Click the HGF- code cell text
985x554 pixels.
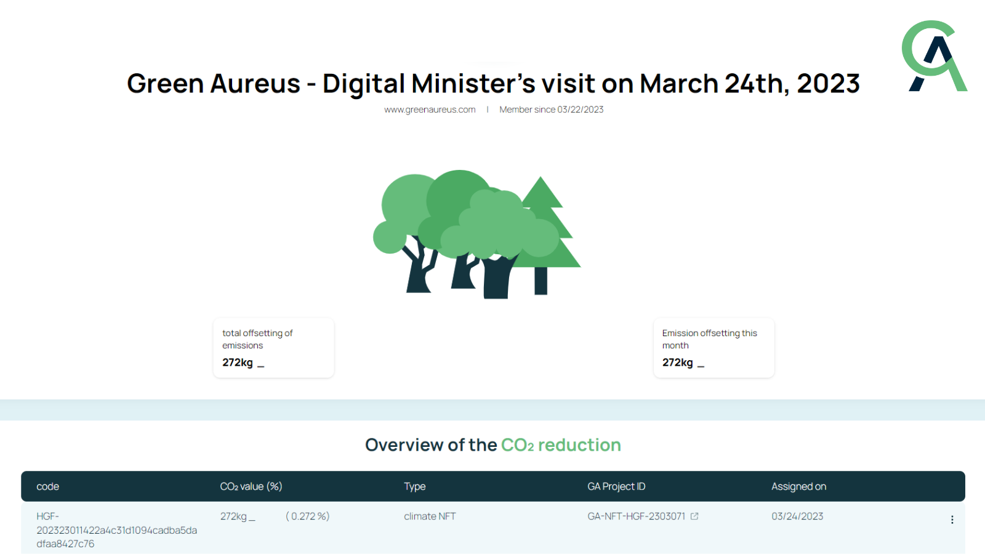[116, 530]
